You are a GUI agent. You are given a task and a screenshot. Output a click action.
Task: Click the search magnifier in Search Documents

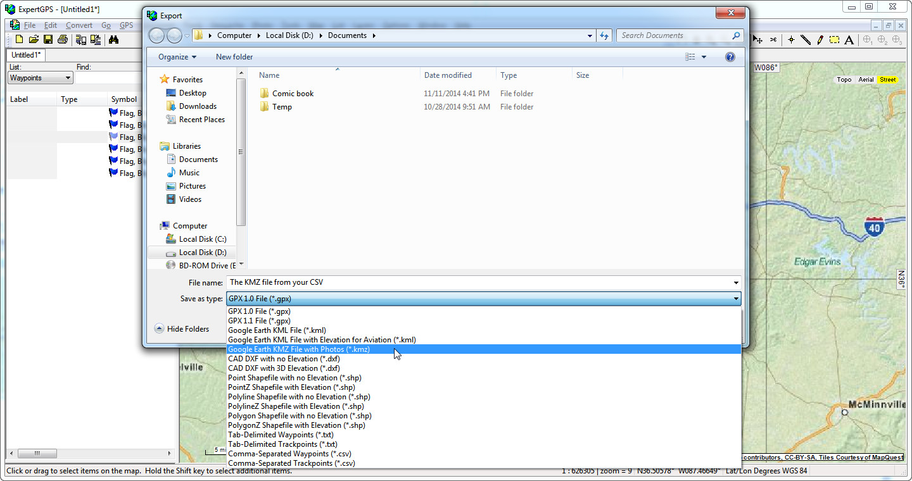(735, 35)
